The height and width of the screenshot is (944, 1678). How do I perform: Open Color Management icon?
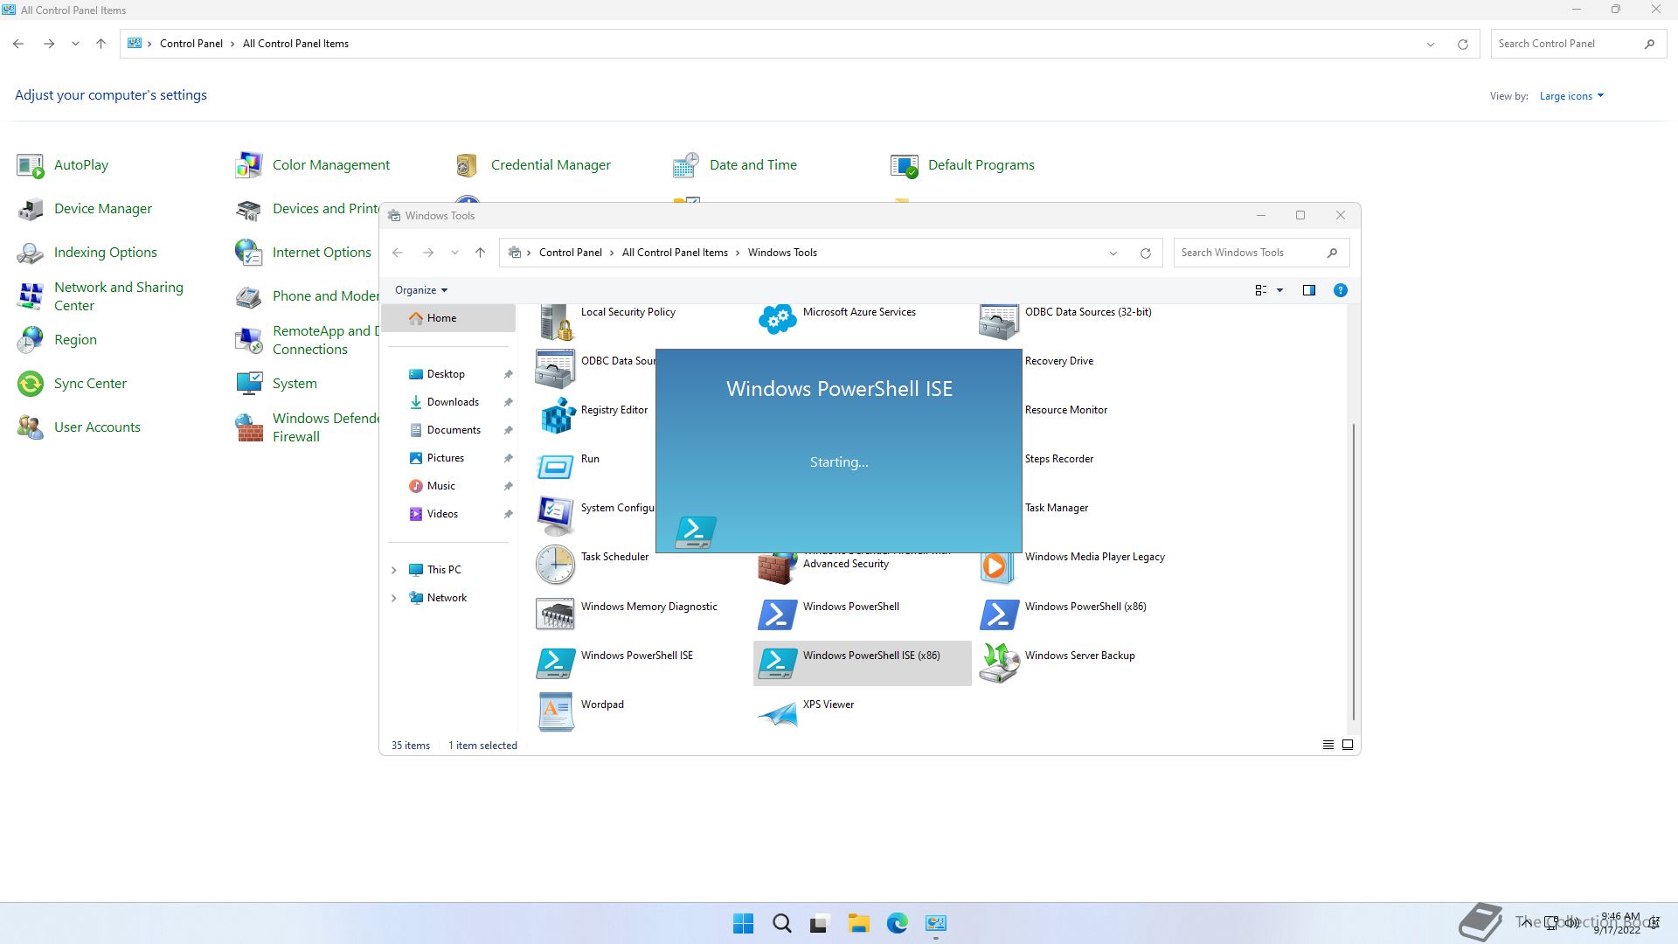[x=249, y=165]
